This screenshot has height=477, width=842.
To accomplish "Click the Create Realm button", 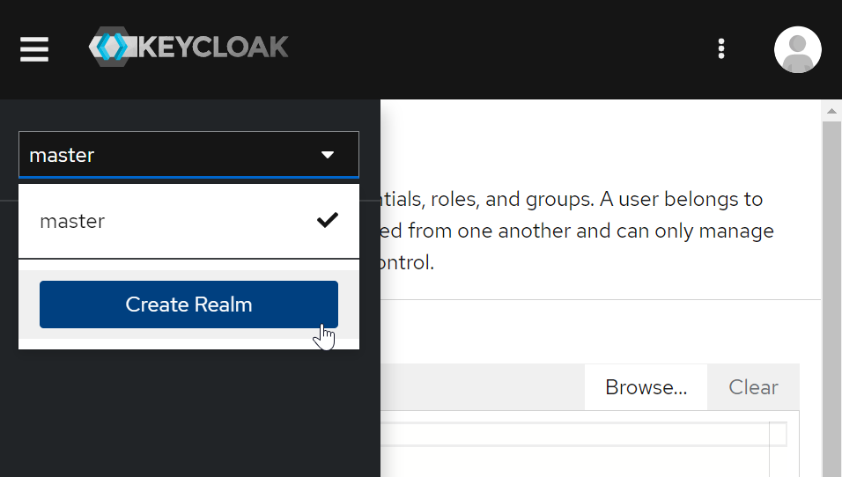I will pyautogui.click(x=188, y=305).
